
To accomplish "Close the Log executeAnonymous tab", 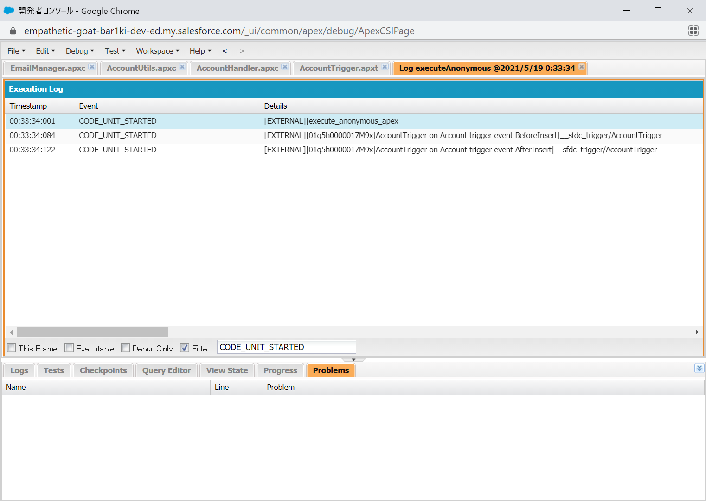I will pos(582,67).
